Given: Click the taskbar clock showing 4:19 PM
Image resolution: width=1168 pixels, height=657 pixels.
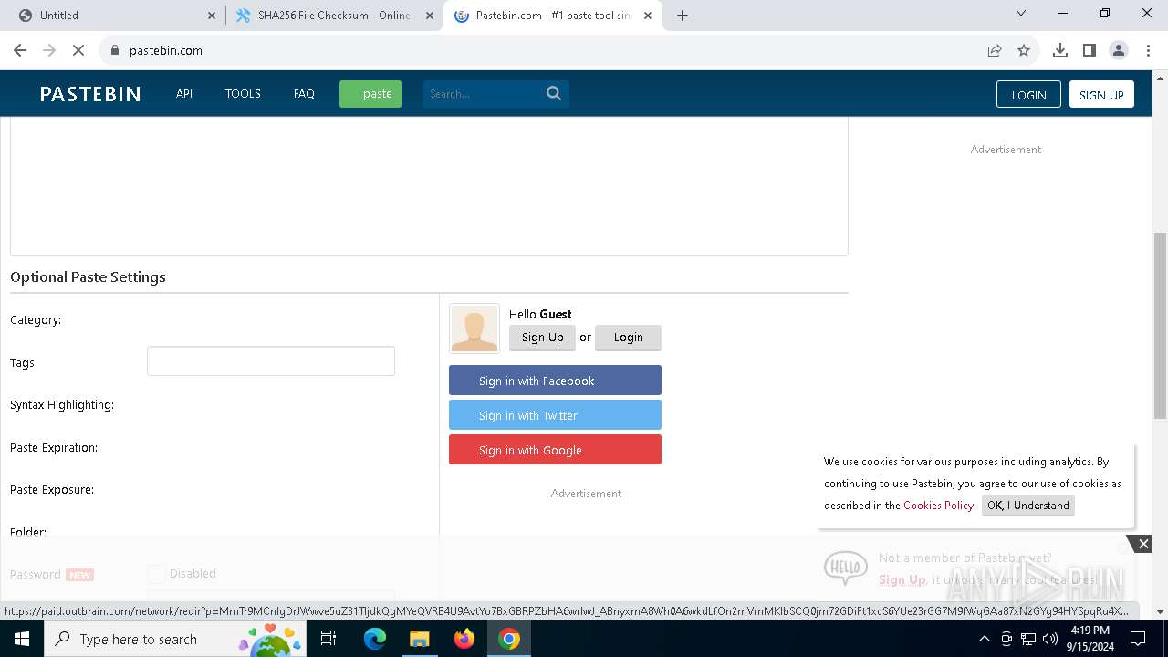Looking at the screenshot, I should coord(1090,639).
